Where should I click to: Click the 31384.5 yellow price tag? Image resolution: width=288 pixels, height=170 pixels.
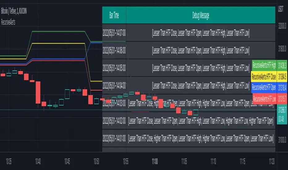click(x=282, y=76)
